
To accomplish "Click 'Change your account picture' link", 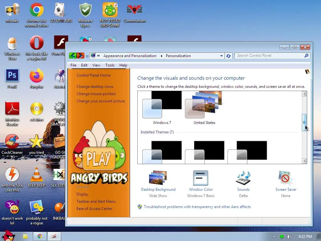I will tap(101, 101).
